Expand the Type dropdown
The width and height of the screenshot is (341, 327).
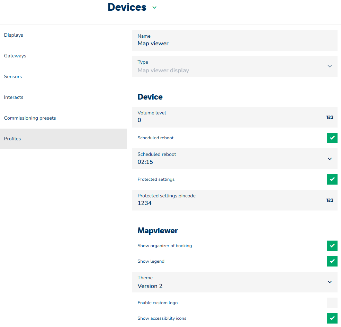click(x=330, y=66)
